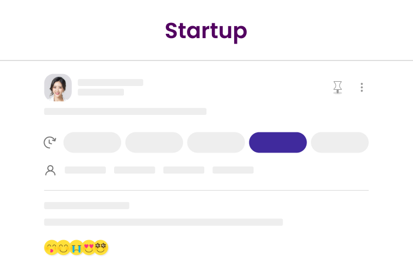
Task: Select the first gray pill in the clock row
Action: point(92,143)
